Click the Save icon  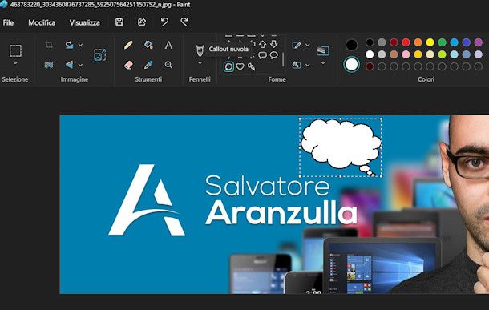(x=119, y=22)
